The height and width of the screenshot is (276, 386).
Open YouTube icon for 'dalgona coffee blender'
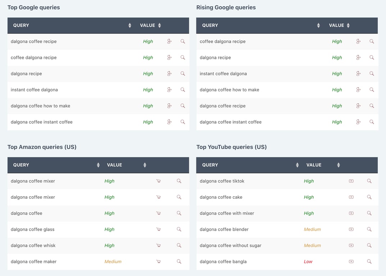pos(351,229)
